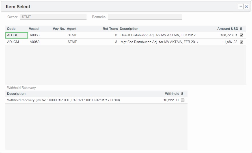The height and width of the screenshot is (153, 252).
Task: Click Ref Trans value 3 in ADJCM row
Action: [x=116, y=42]
